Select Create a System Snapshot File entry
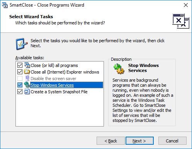Viewport: 192px width, 149px height. coord(59,92)
